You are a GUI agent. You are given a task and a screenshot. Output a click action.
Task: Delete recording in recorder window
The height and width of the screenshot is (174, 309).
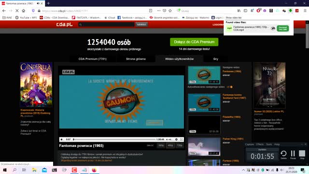[x=283, y=155]
